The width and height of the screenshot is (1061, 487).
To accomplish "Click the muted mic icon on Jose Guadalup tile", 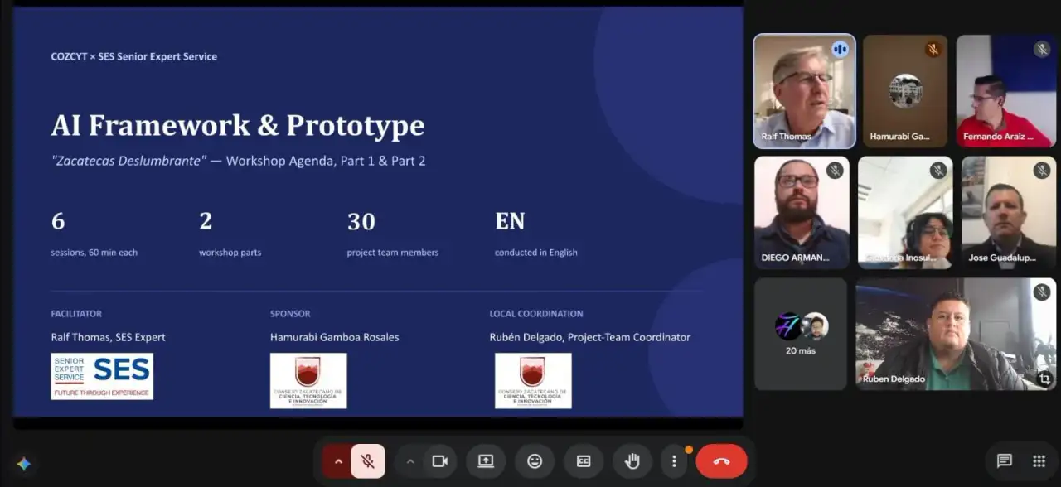I will tap(1042, 171).
